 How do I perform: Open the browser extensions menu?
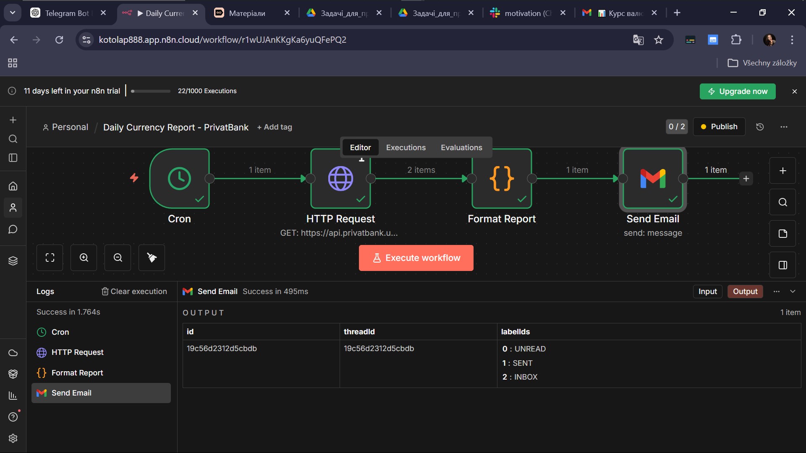point(736,40)
